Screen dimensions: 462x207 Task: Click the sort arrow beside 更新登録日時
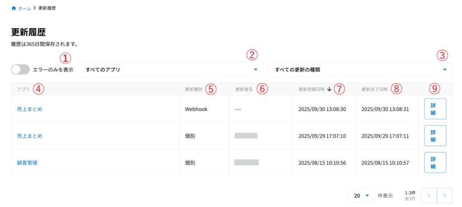(329, 89)
